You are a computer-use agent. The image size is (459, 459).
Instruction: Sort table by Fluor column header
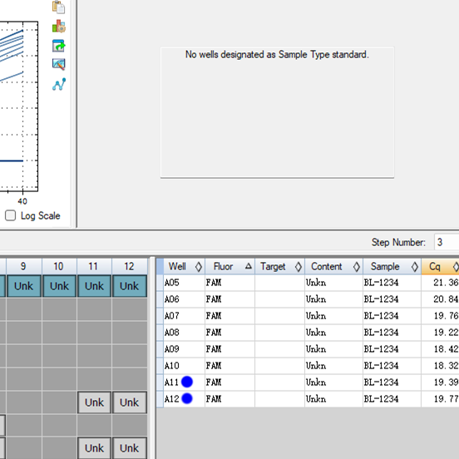coord(229,266)
